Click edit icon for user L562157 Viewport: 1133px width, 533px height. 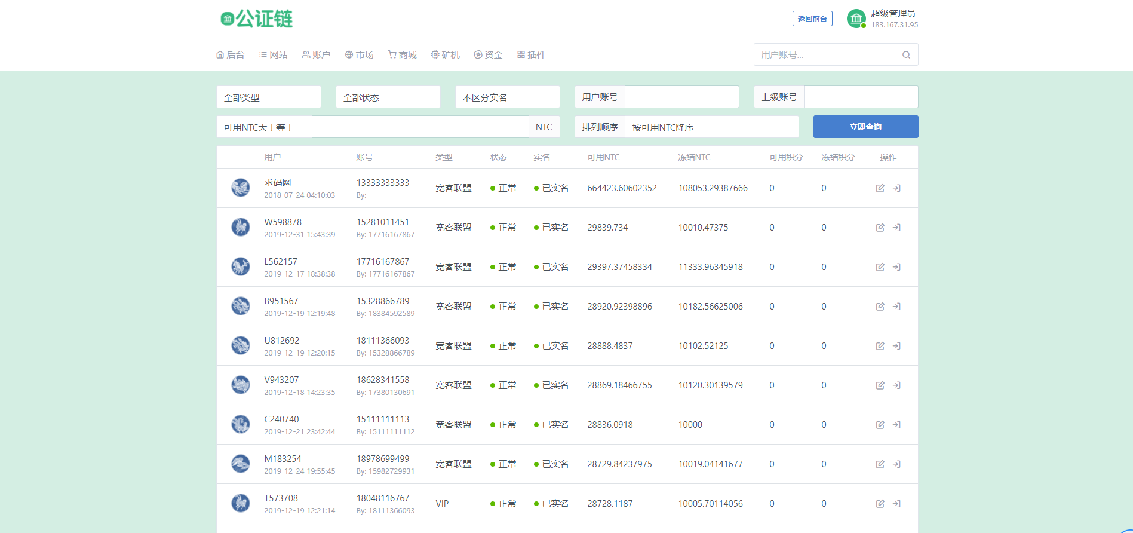tap(880, 267)
